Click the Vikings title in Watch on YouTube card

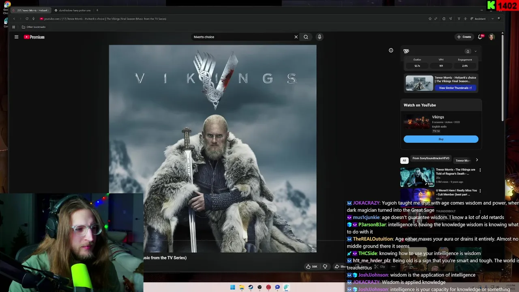(438, 117)
